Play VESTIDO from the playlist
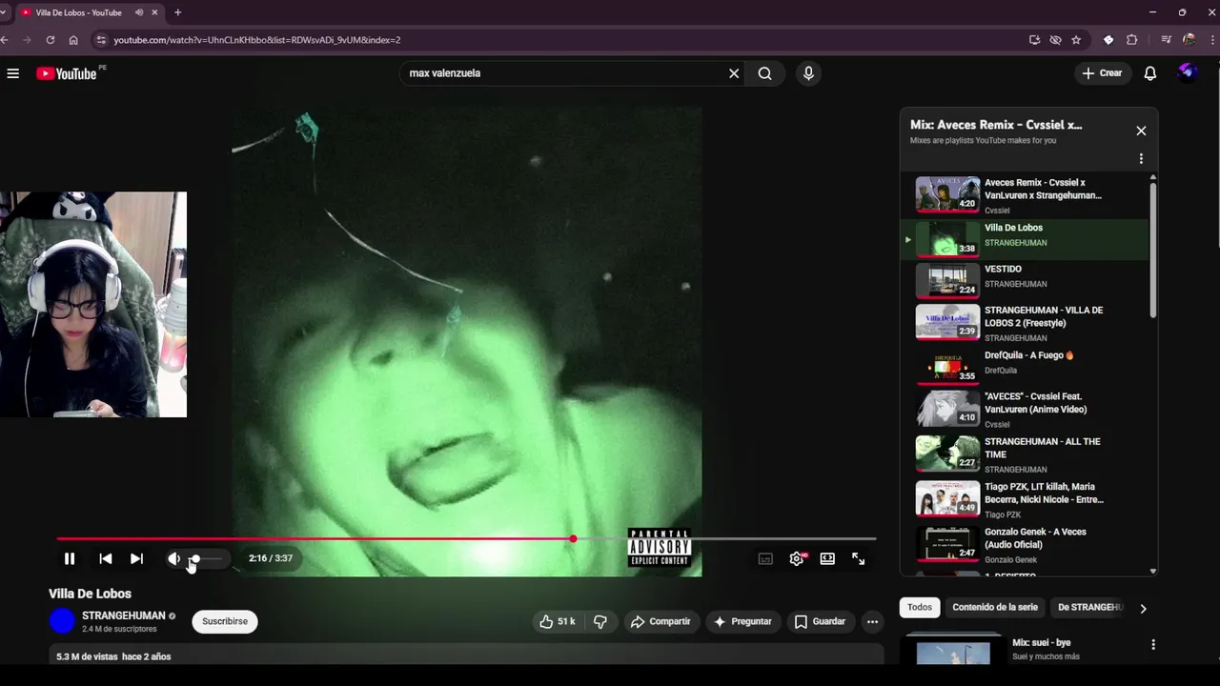 pyautogui.click(x=1026, y=279)
